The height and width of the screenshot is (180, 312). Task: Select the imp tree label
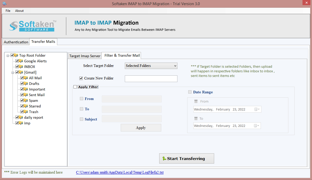[27, 123]
